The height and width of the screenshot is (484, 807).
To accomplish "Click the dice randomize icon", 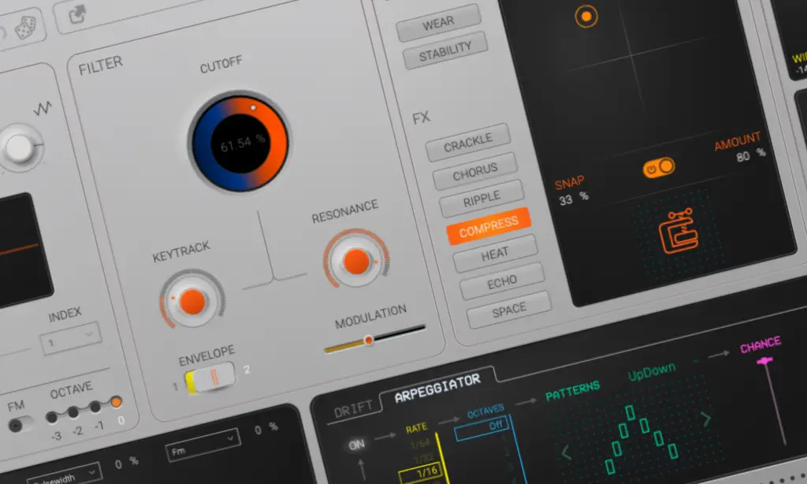I will pyautogui.click(x=24, y=28).
